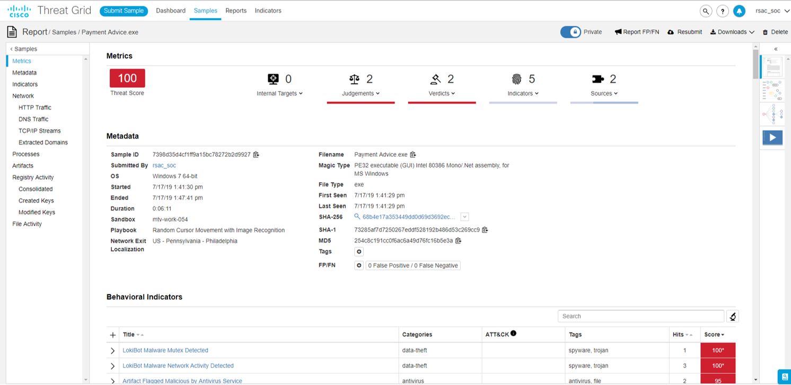Click the Submit Sample button
This screenshot has width=791, height=385.
tap(124, 11)
